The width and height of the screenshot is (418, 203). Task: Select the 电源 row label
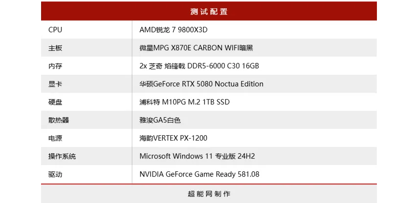(x=55, y=138)
